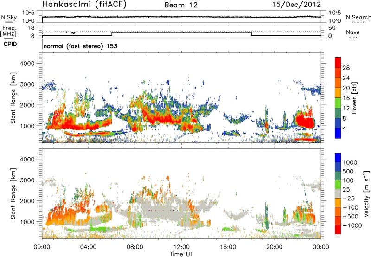Click the 'Hankasalmi (fitACF)' title text

[x=84, y=5]
